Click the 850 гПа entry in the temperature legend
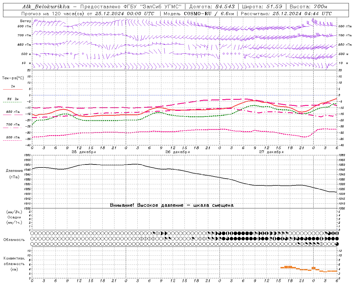This screenshot has height=283, width=353. pyautogui.click(x=13, y=112)
